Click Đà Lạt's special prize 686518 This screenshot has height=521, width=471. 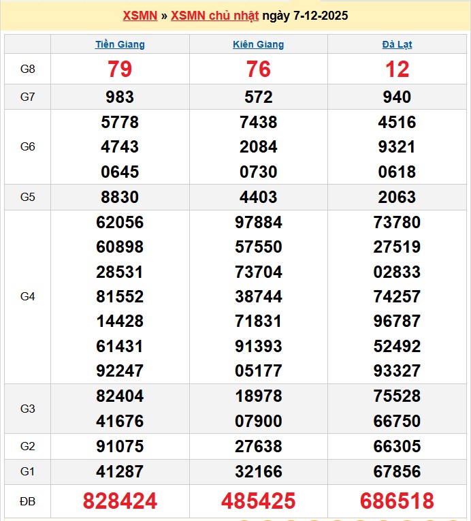tap(397, 501)
